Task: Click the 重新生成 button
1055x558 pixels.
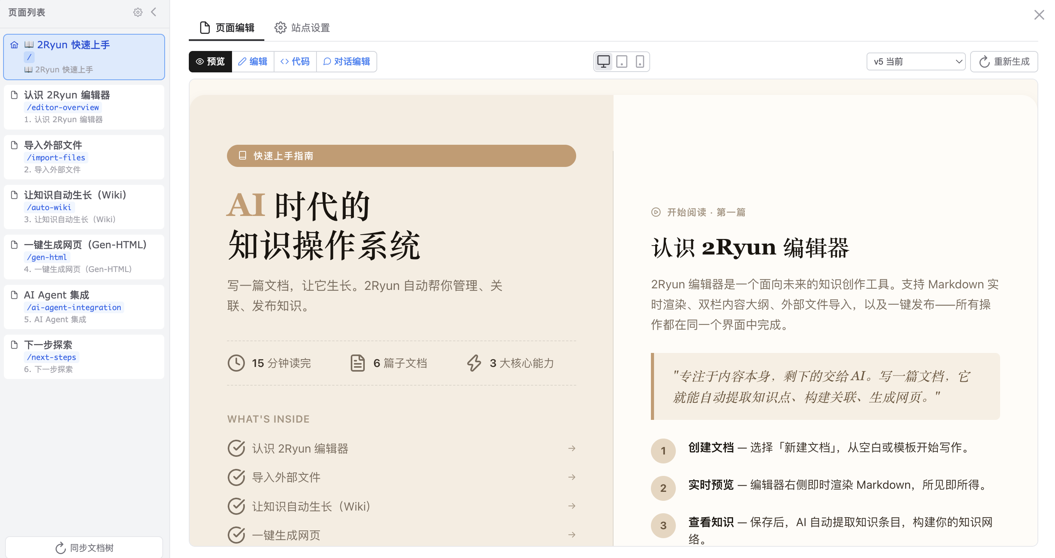Action: [1004, 61]
